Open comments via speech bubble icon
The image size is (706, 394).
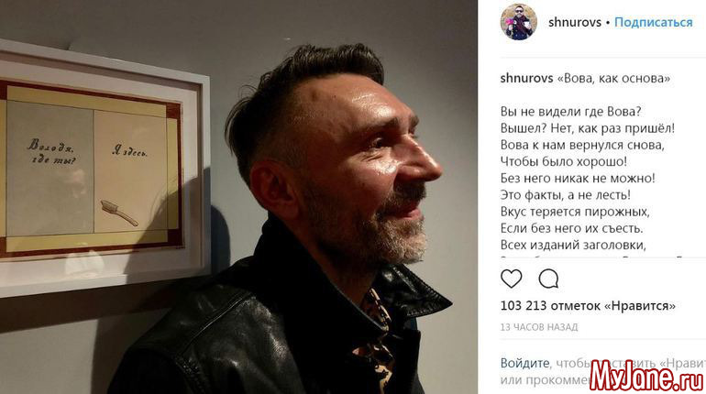(548, 279)
